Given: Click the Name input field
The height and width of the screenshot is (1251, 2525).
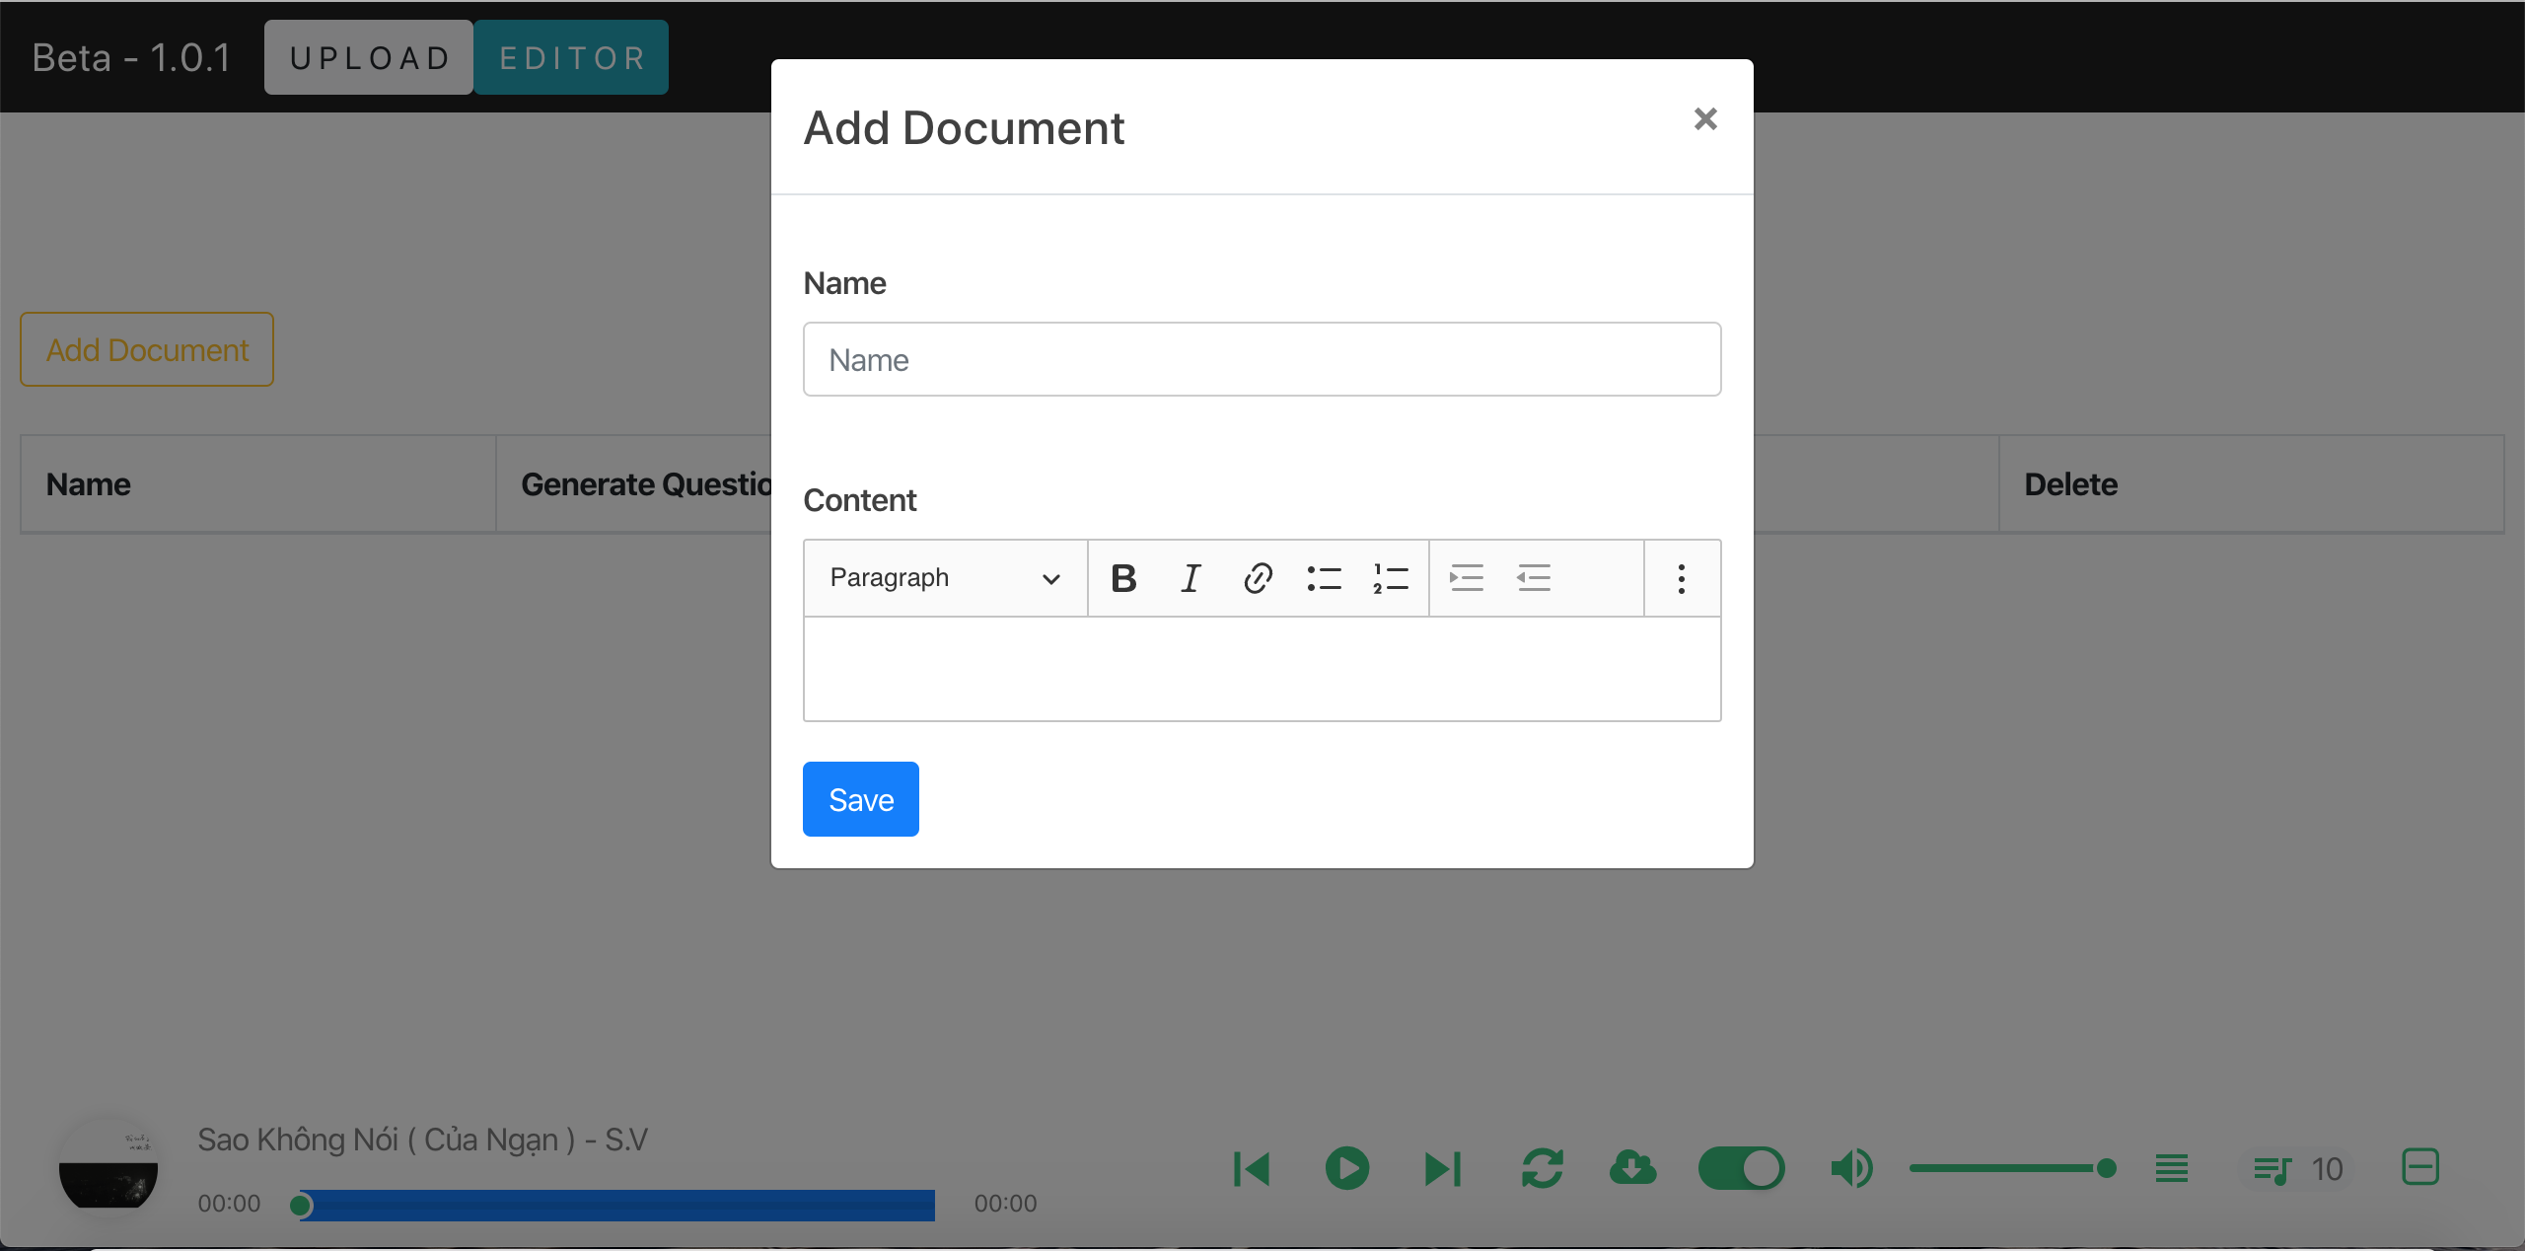Looking at the screenshot, I should [1262, 360].
